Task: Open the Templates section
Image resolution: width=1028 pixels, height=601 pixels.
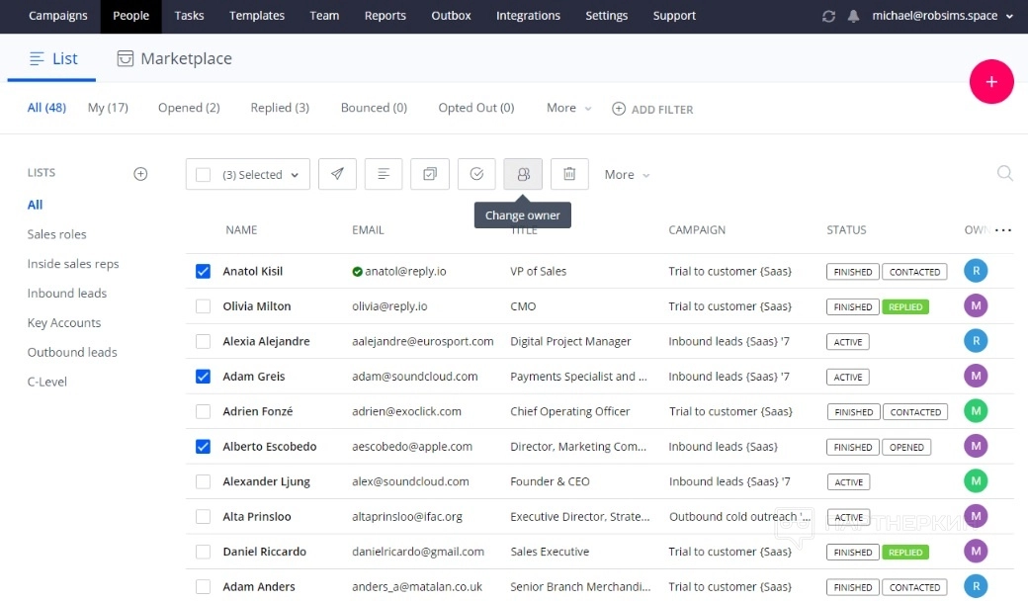Action: pos(256,16)
